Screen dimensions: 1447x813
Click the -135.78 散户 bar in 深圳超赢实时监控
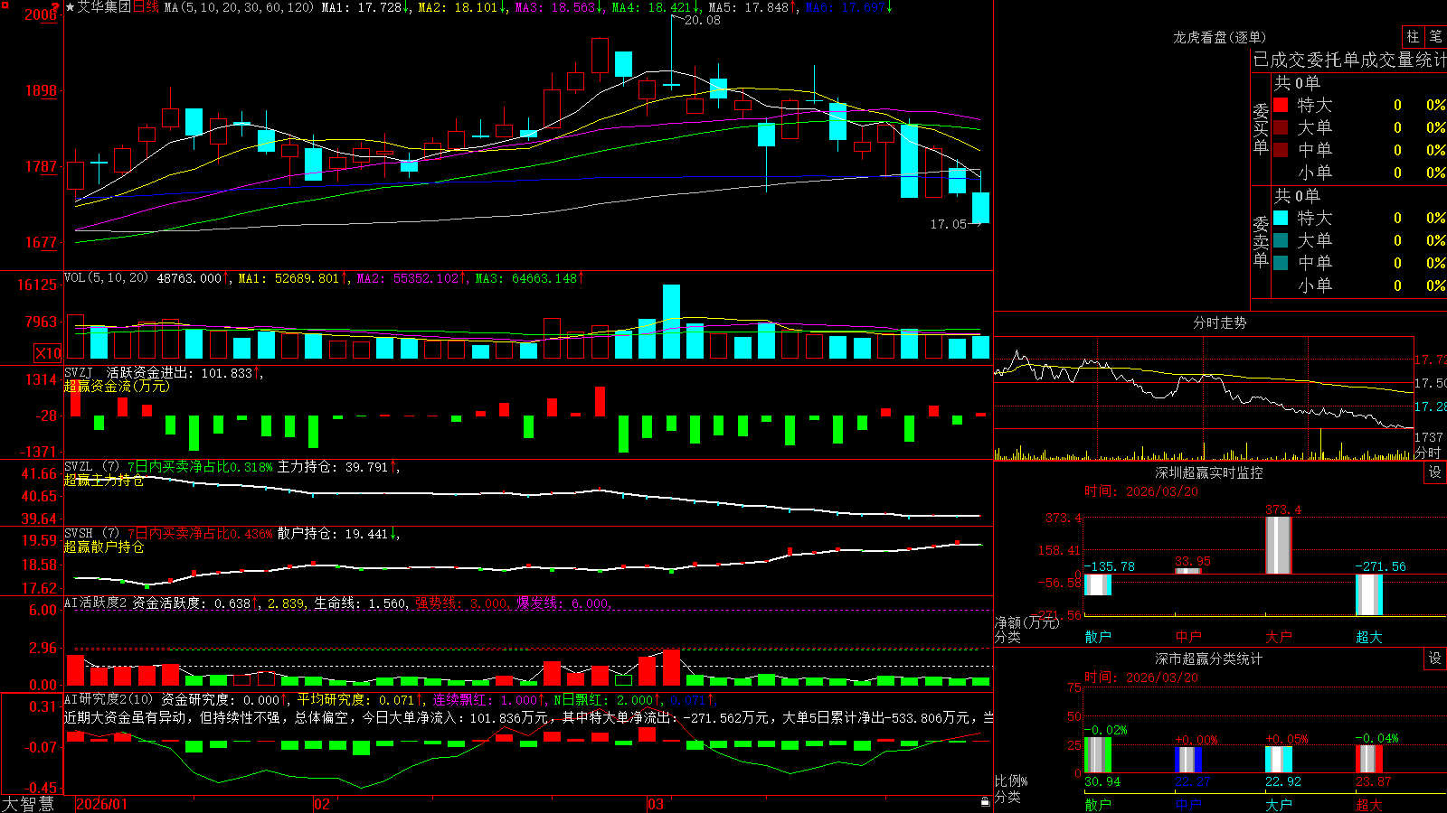click(x=1097, y=584)
